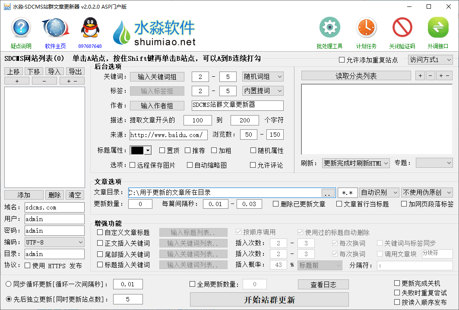Click 查看日志 button
The height and width of the screenshot is (310, 459).
point(323,284)
